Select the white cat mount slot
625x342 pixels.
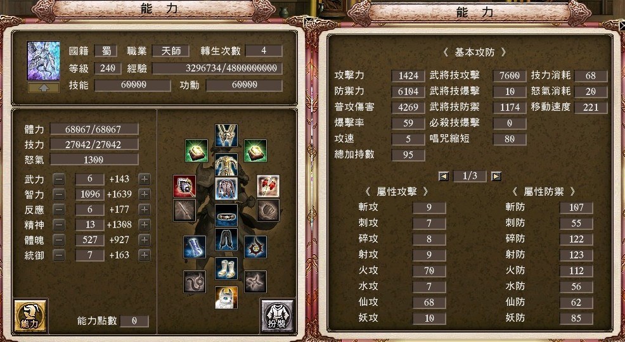click(x=226, y=298)
